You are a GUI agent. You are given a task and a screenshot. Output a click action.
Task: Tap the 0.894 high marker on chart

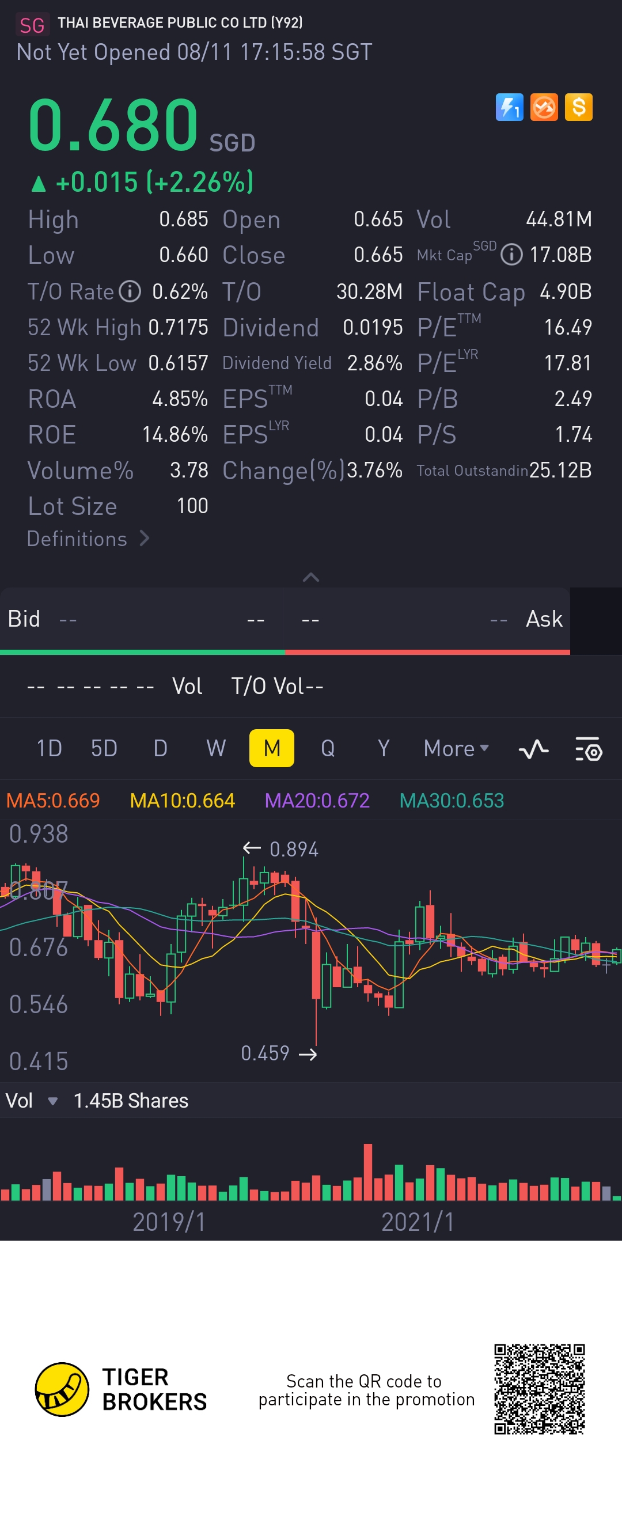(281, 849)
